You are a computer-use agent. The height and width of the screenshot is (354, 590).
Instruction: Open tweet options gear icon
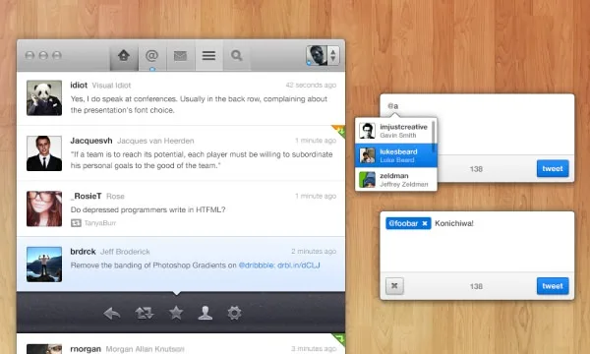pos(234,313)
